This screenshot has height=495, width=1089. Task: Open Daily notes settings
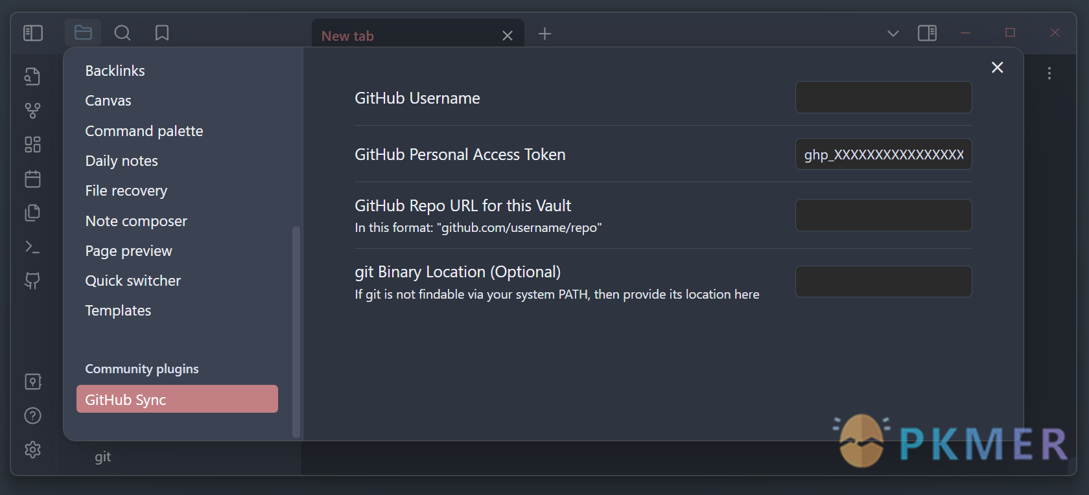point(121,161)
